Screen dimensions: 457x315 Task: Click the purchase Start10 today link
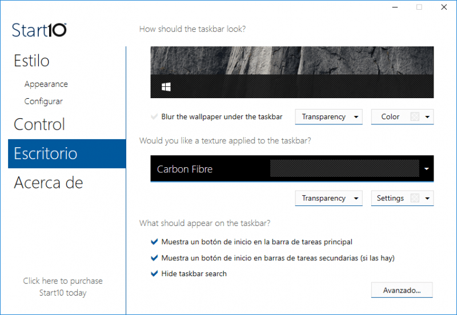click(x=63, y=287)
